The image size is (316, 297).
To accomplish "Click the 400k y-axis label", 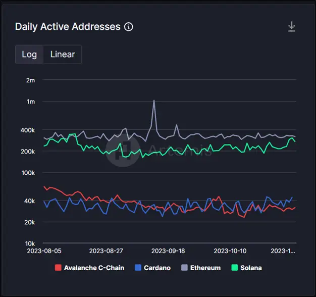I will coord(28,130).
